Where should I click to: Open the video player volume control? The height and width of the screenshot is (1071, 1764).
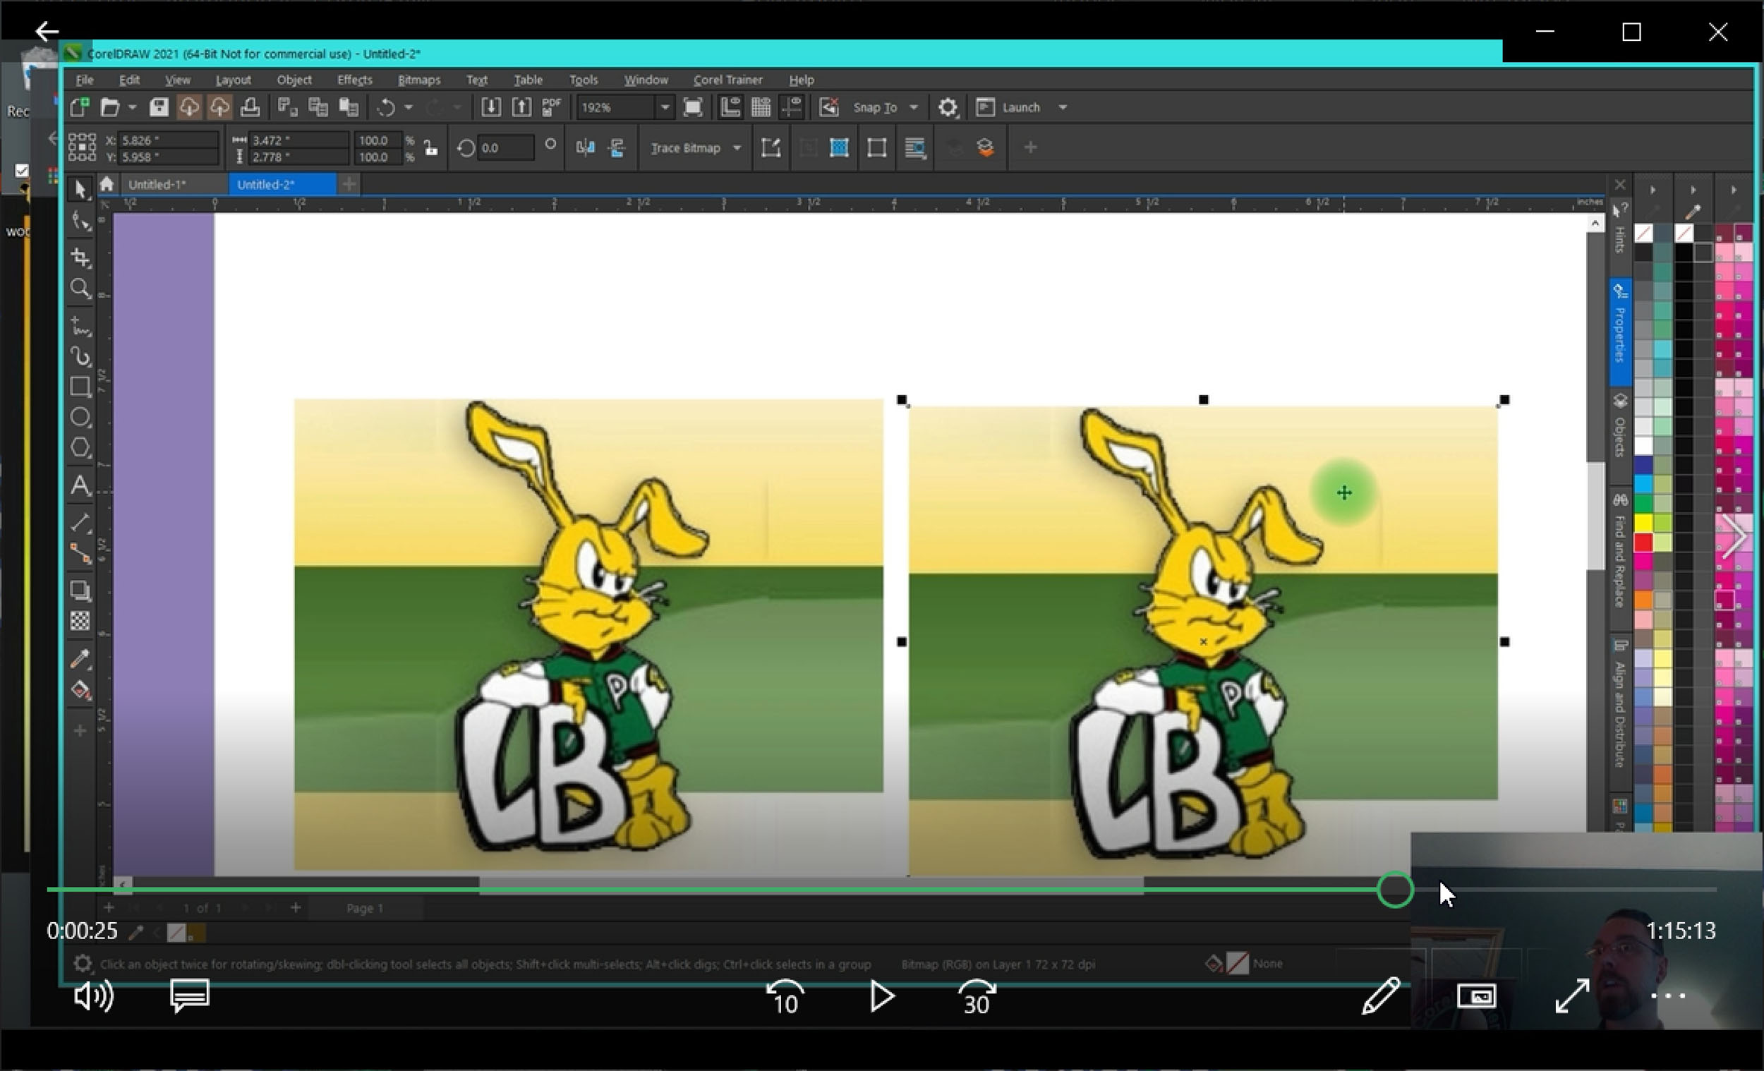(x=93, y=996)
